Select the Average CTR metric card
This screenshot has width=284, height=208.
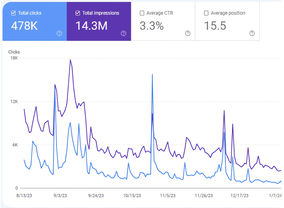pos(163,21)
